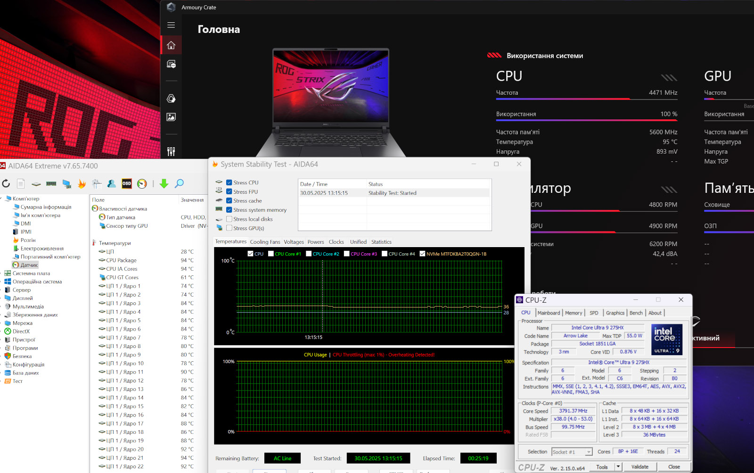Image resolution: width=754 pixels, height=473 pixels.
Task: Open the picture gallery icon in Armoury Crate sidebar
Action: [x=171, y=117]
